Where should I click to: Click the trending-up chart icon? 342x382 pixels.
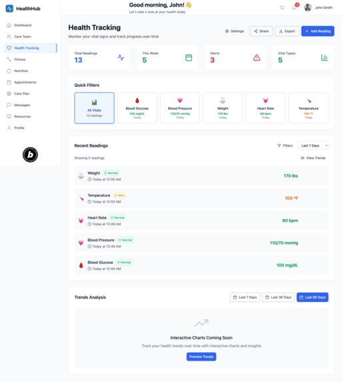(x=201, y=323)
